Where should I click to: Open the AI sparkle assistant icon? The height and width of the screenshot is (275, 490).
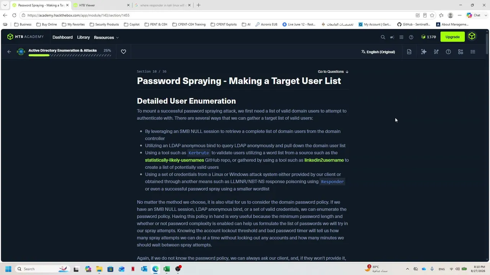pos(424,52)
